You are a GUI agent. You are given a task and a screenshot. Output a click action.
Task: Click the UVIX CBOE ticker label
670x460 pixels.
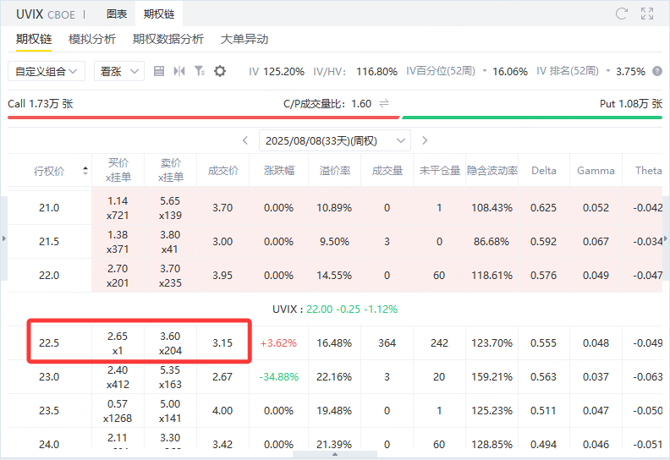point(46,14)
